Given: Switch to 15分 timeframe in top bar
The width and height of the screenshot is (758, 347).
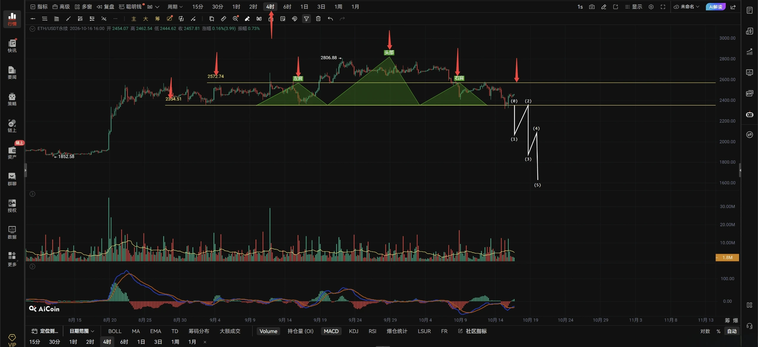Looking at the screenshot, I should (197, 7).
